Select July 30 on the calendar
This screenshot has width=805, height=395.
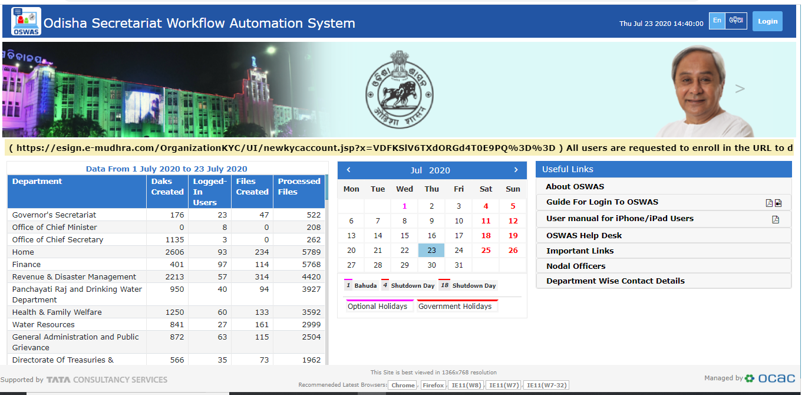(431, 265)
